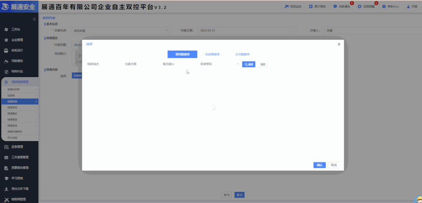Click the 物联网管理 sidebar icon
This screenshot has height=203, width=422.
[6, 199]
